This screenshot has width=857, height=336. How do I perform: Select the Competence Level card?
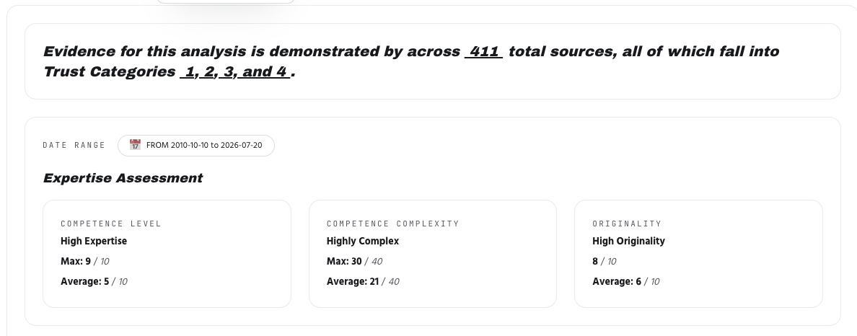(x=167, y=254)
